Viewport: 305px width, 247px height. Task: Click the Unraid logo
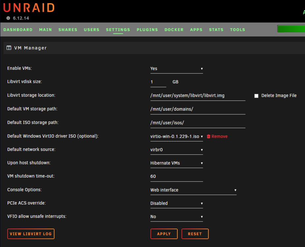(29, 8)
